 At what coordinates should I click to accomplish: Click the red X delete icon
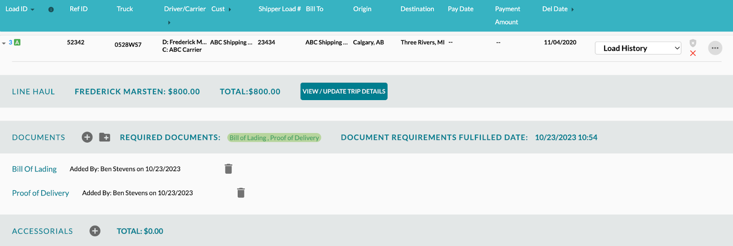pyautogui.click(x=693, y=53)
